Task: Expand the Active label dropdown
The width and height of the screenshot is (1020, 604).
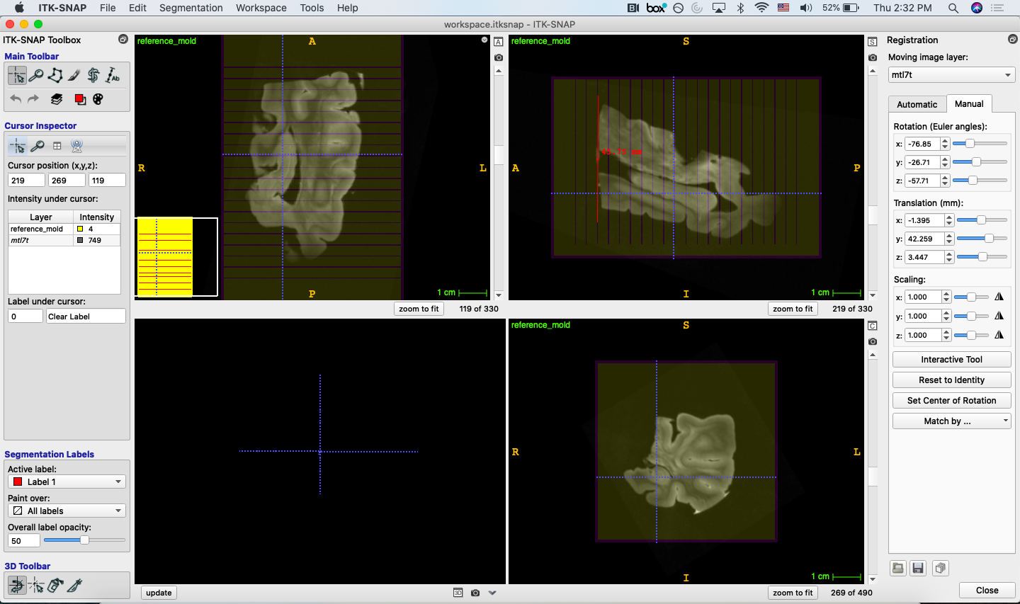Action: pos(67,482)
